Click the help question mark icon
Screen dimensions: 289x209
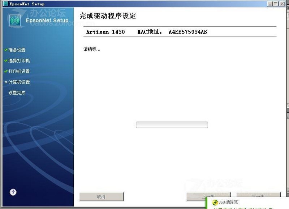click(x=13, y=192)
